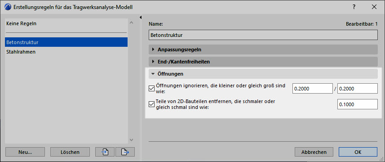
Task: Click the export rules icon button
Action: (125, 152)
